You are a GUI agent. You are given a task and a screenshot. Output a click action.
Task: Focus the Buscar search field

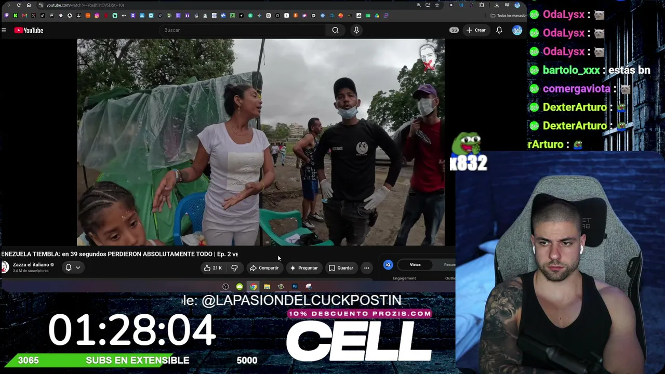coord(243,30)
